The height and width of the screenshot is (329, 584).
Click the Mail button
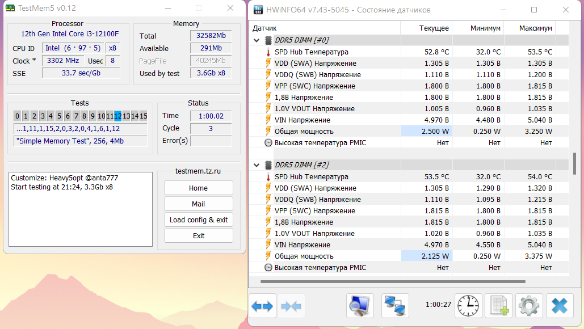(x=199, y=204)
